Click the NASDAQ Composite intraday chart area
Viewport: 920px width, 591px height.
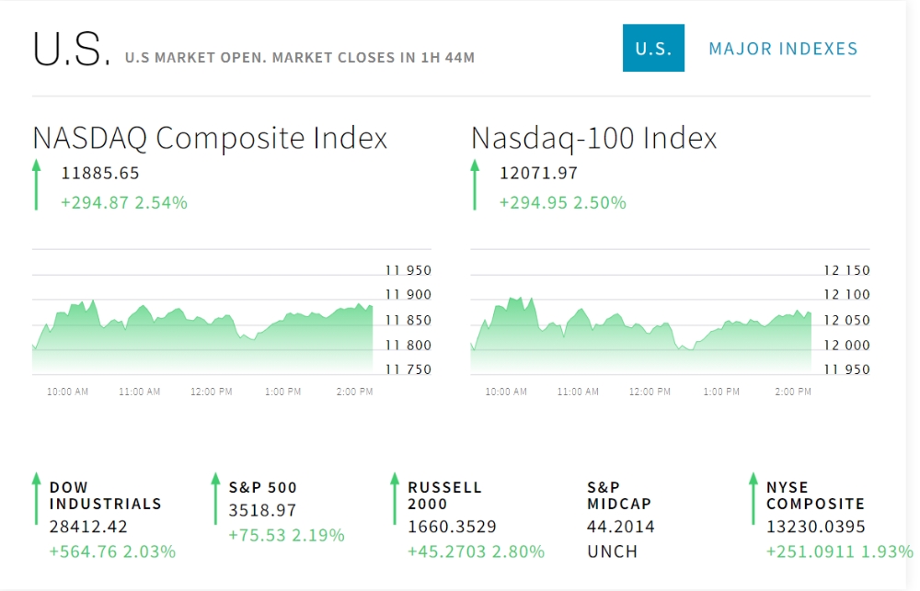202,335
